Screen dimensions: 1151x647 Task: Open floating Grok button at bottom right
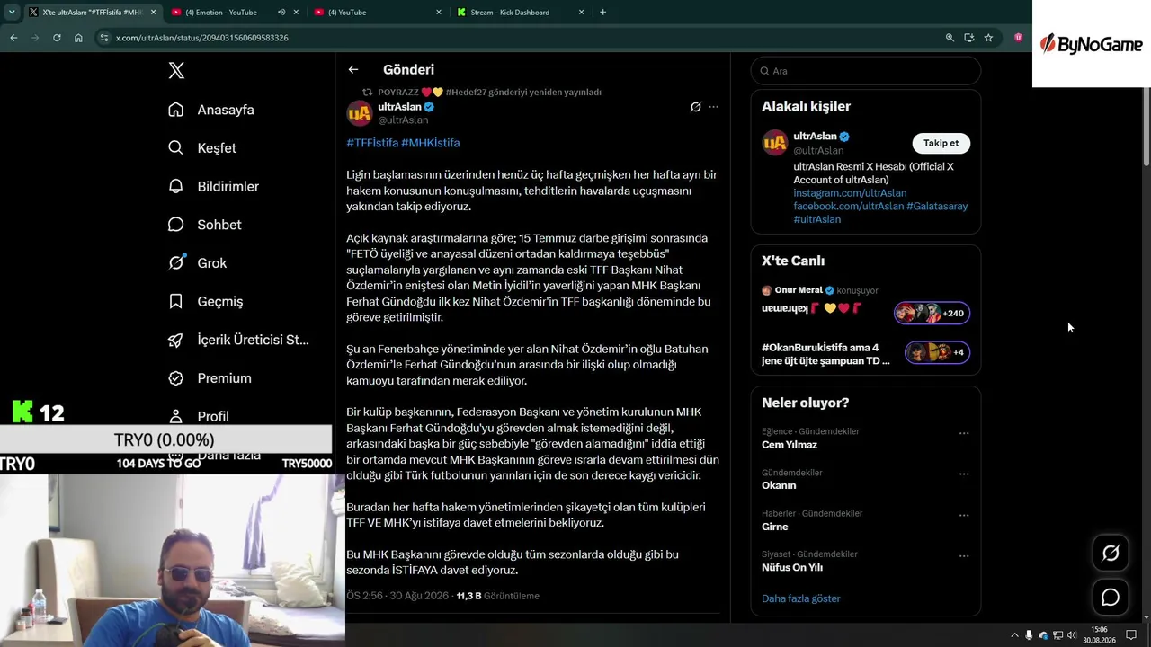tap(1111, 554)
